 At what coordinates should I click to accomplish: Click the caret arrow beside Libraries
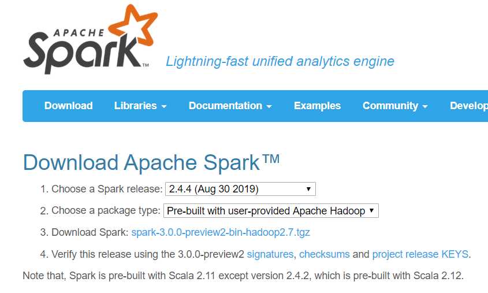coord(164,107)
